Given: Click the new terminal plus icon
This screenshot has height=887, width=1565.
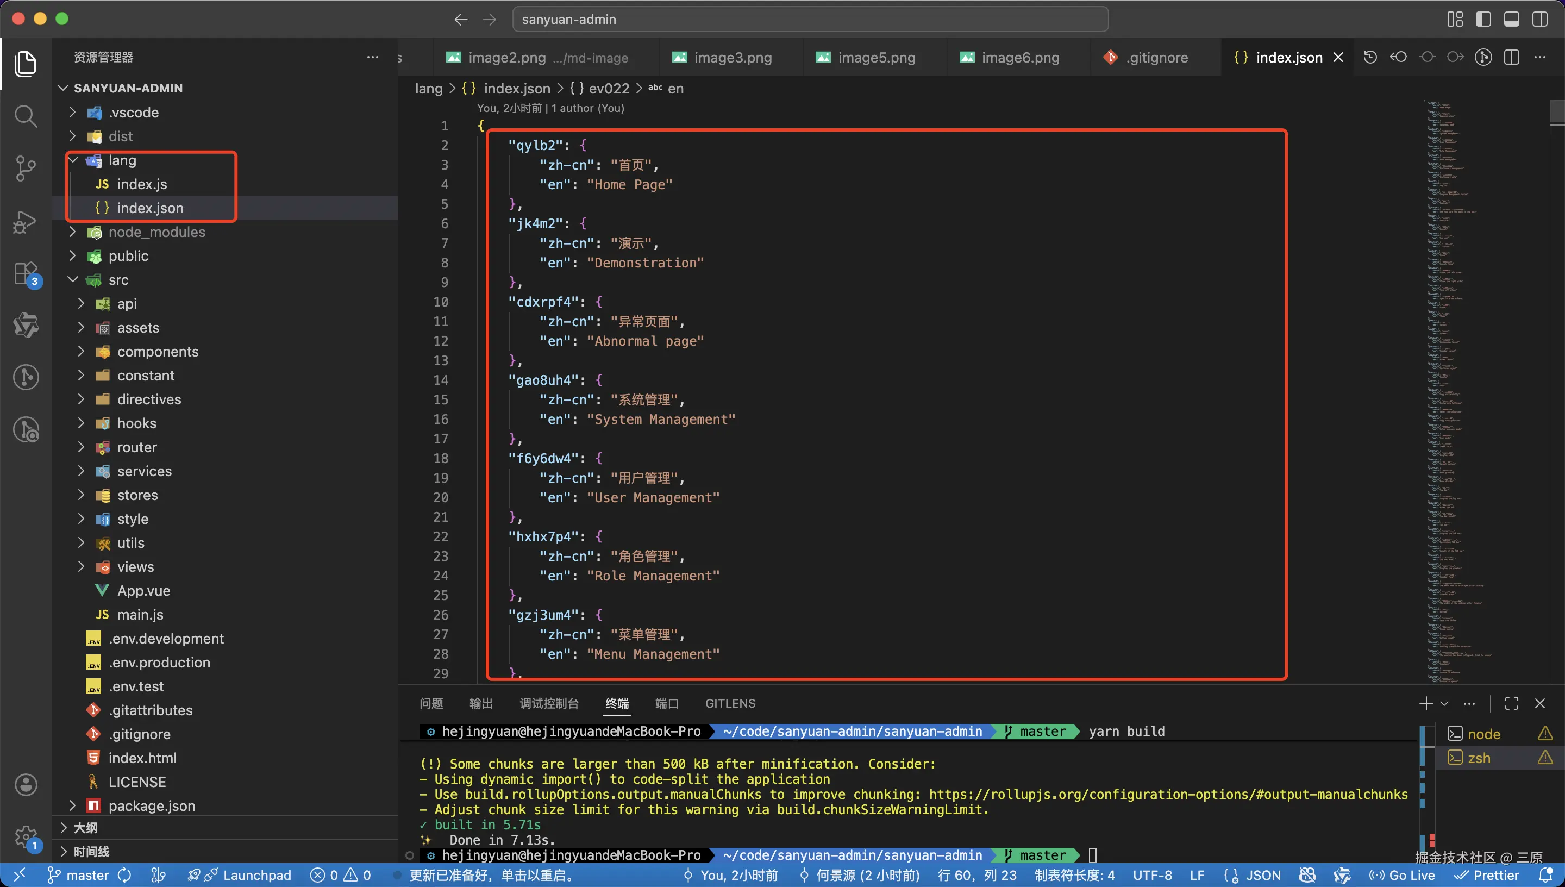Looking at the screenshot, I should (1425, 704).
